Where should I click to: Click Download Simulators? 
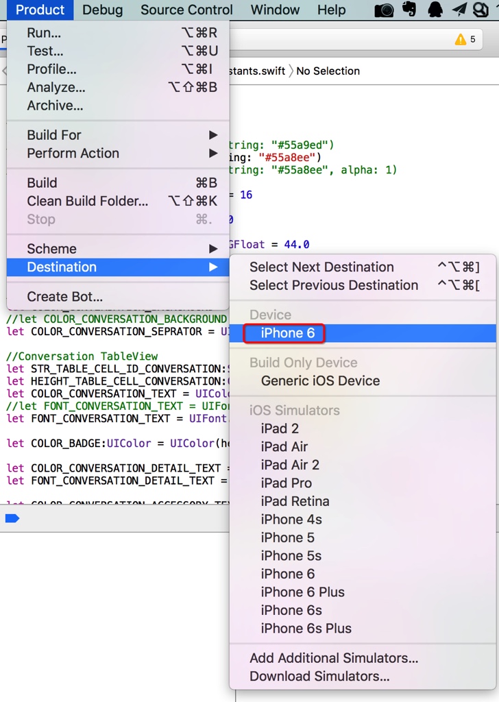(x=319, y=677)
